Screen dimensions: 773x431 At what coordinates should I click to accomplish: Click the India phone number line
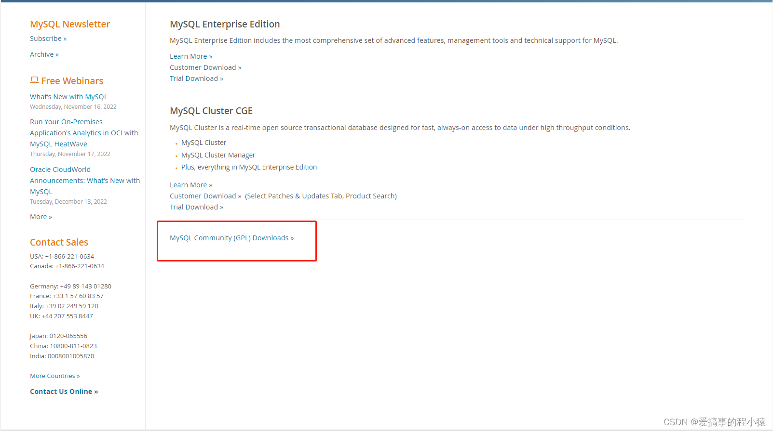(x=62, y=356)
